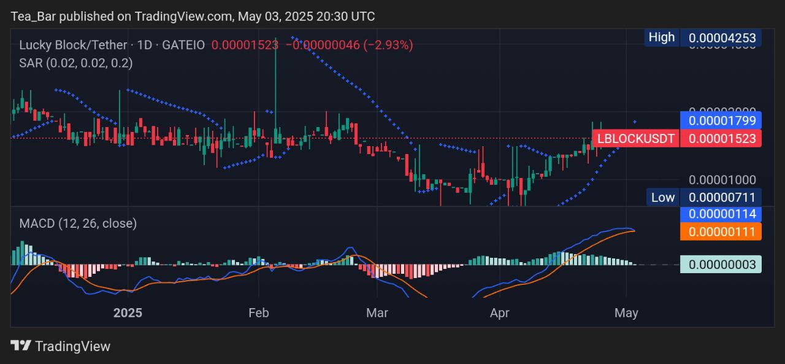785x364 pixels.
Task: Click the SAR (0.02, 0.02, 0.2) indicator label
Action: (x=76, y=63)
